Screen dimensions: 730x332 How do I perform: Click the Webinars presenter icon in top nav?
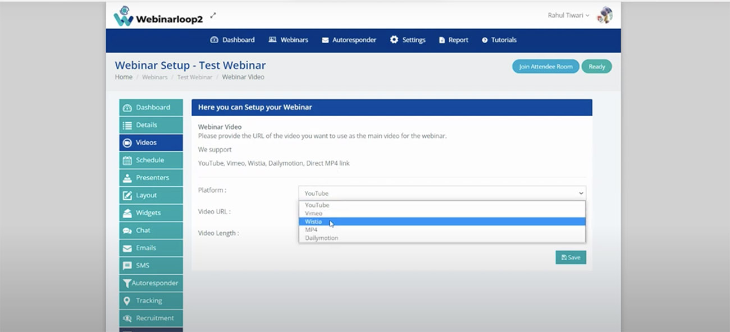click(x=272, y=40)
